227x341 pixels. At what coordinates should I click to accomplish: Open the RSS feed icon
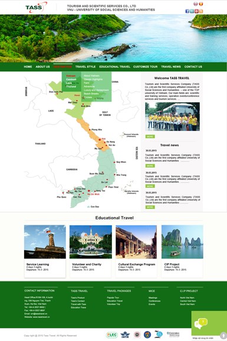coord(201,11)
